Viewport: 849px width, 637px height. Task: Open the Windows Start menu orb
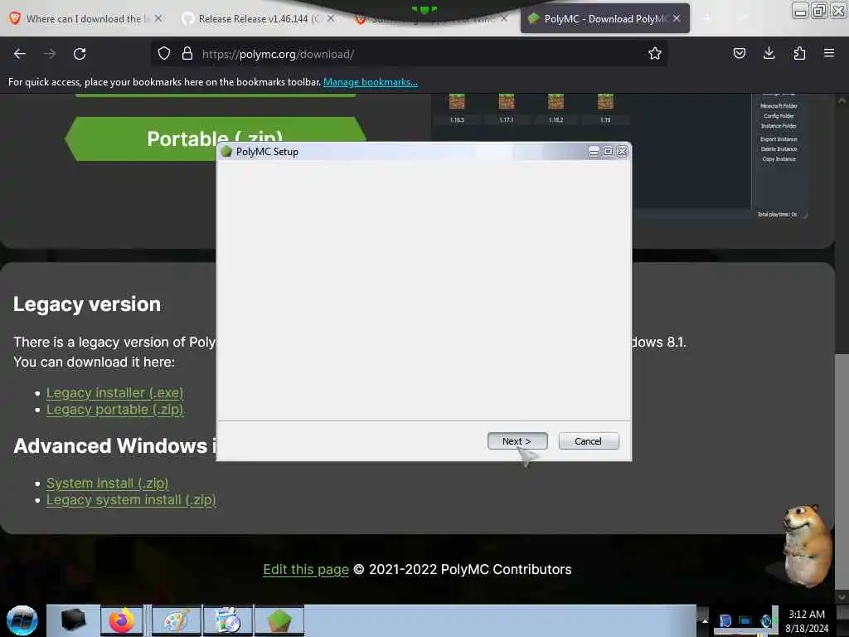coord(22,620)
